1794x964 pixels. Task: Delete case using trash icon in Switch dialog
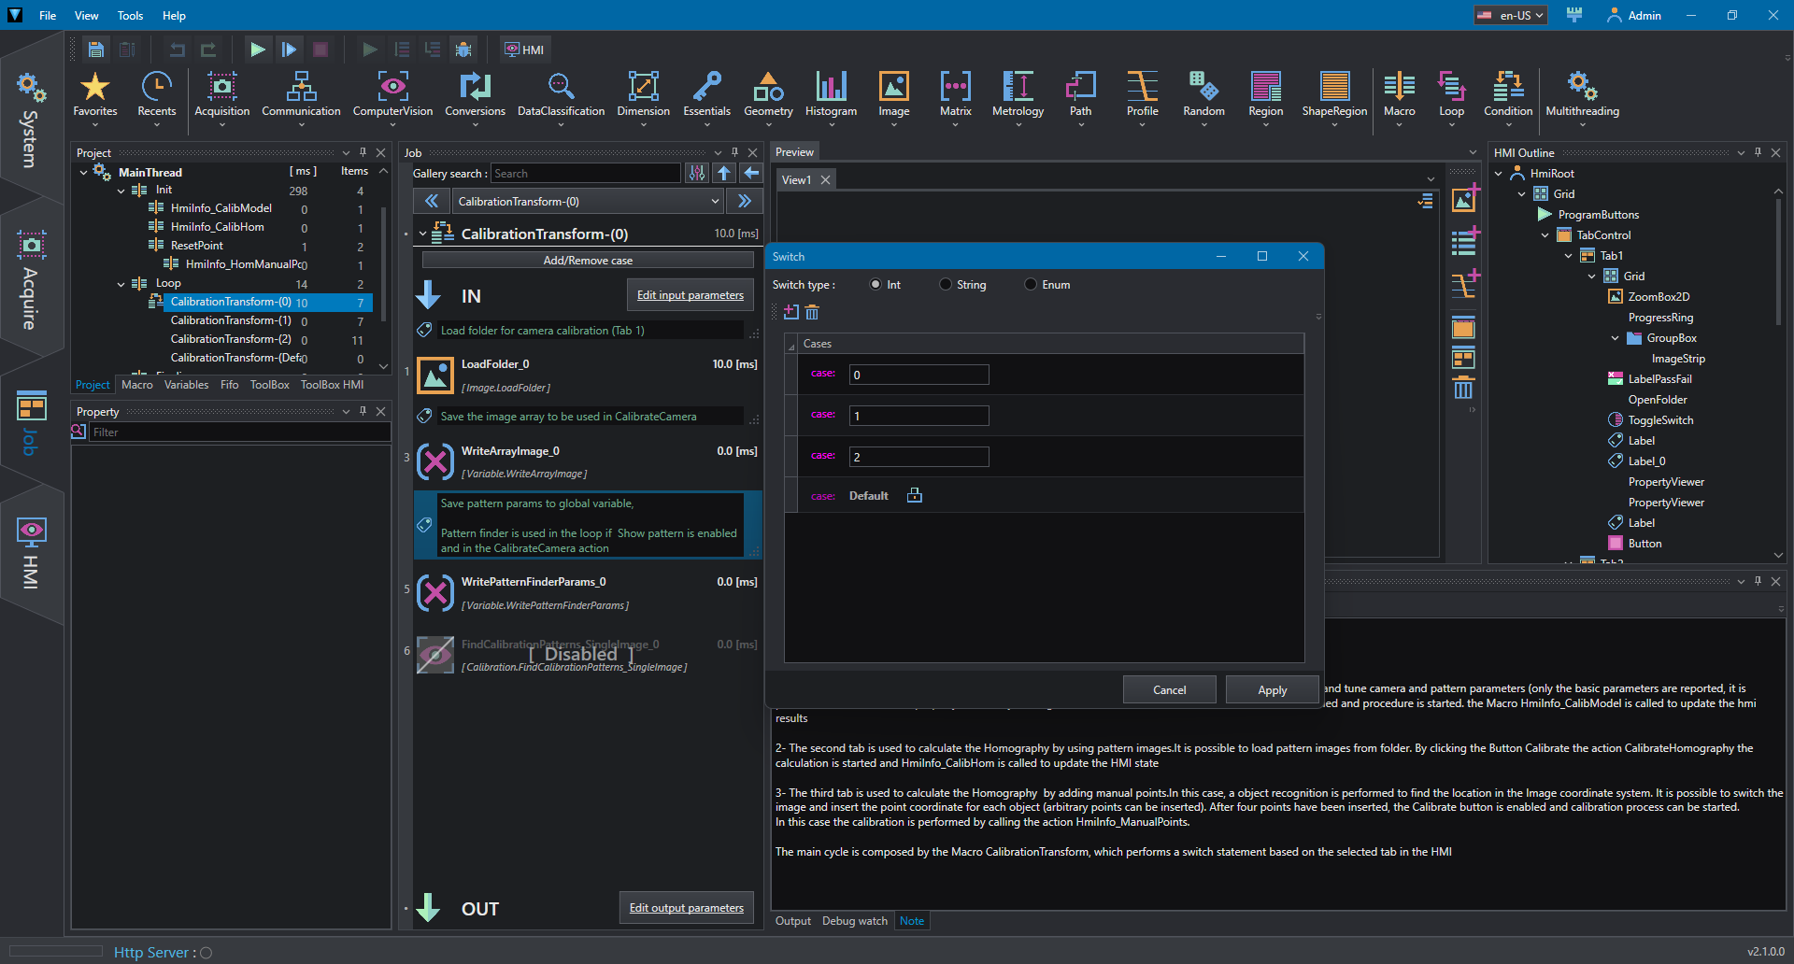tap(812, 312)
